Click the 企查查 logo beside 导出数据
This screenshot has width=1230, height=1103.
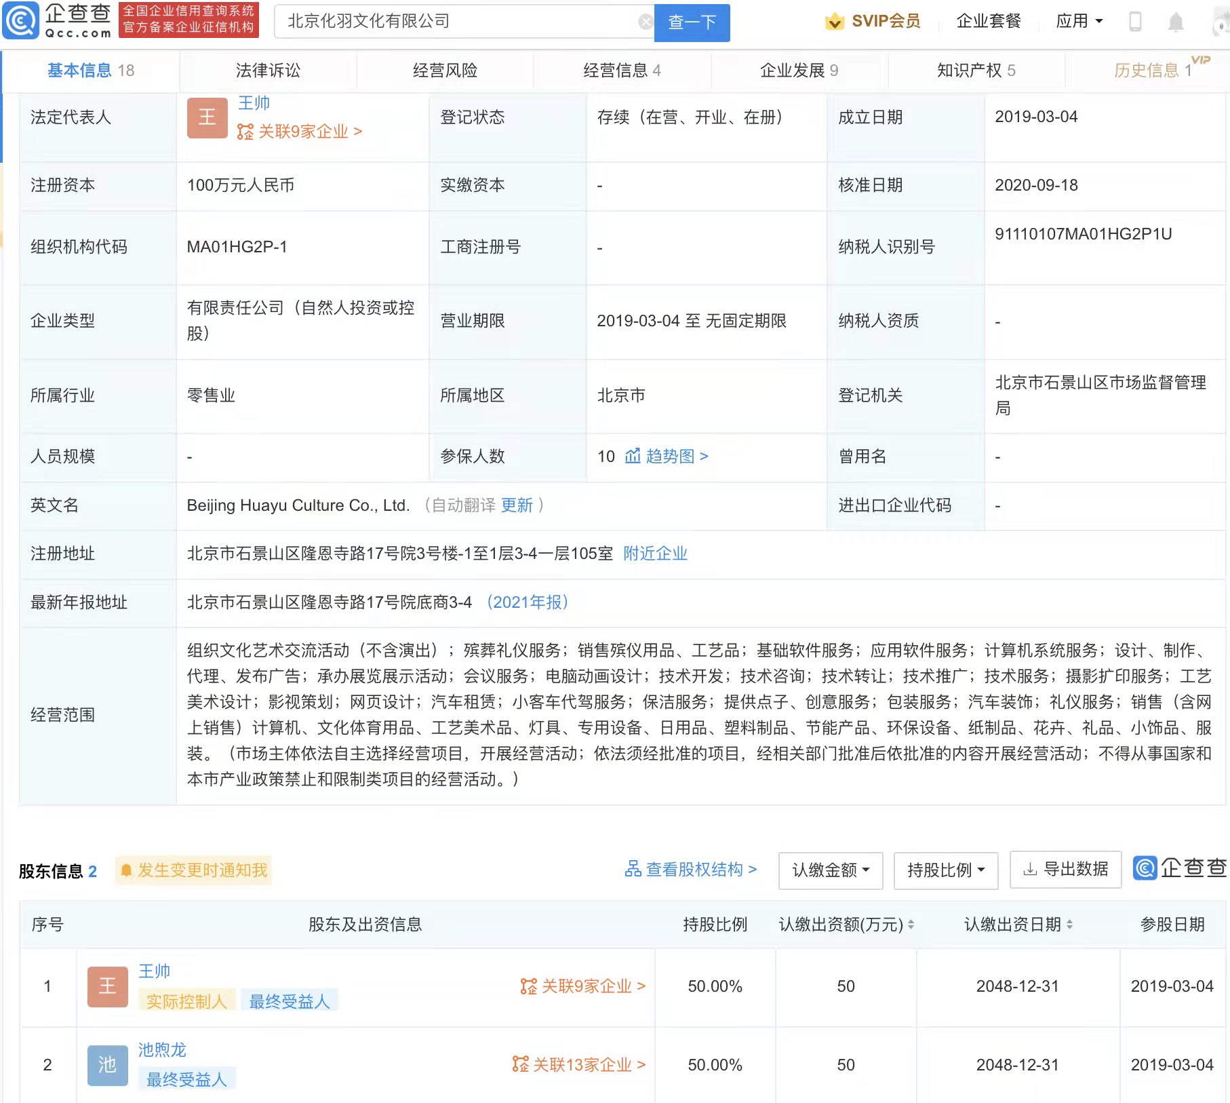tap(1180, 868)
